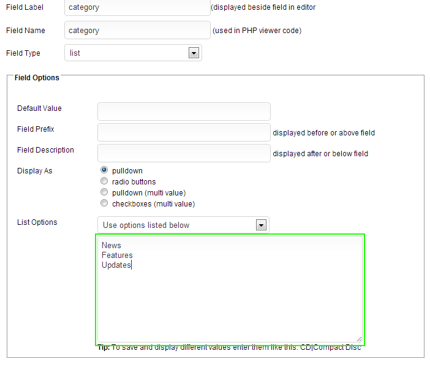The width and height of the screenshot is (430, 367).
Task: Focus the Field Prefix input
Action: 184,132
